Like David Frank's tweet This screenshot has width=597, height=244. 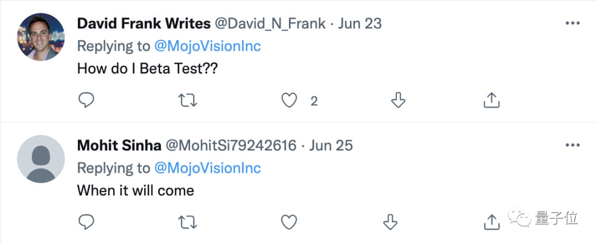click(289, 100)
